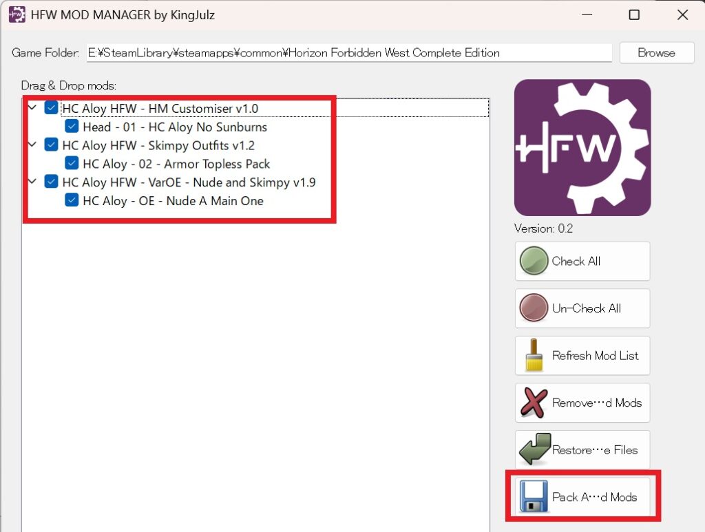This screenshot has height=532, width=705.
Task: Uncheck HC Aloy - 02 - Armor Topless Pack
Action: (x=72, y=163)
